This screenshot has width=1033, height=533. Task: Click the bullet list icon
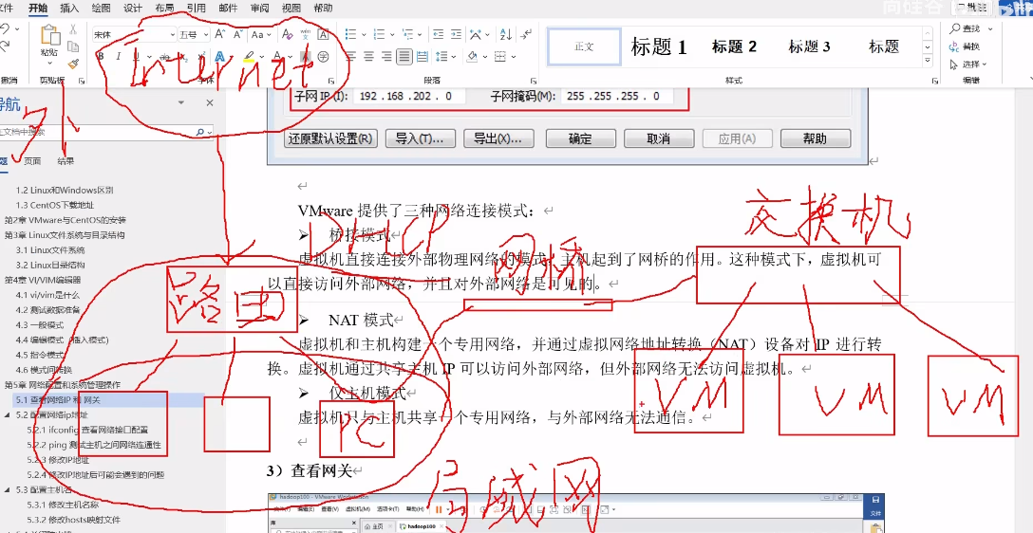pos(351,34)
